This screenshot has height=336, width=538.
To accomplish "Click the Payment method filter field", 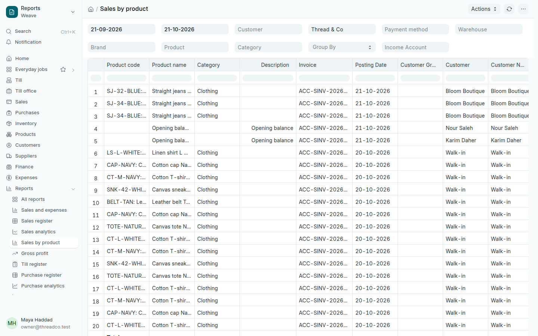I will 415,29.
